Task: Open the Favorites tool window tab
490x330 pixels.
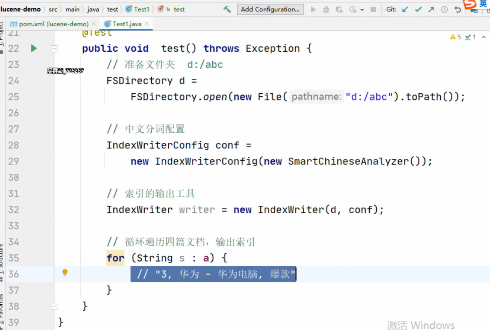Action: point(2,311)
